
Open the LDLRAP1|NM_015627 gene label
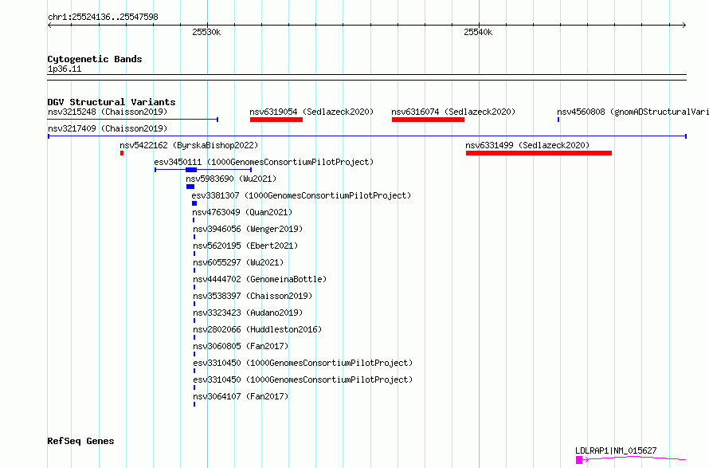(x=616, y=450)
